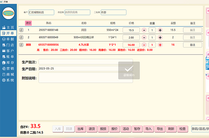Click the quantity box of 4.7L大翠 row
209x138 pixels.
(x=152, y=45)
